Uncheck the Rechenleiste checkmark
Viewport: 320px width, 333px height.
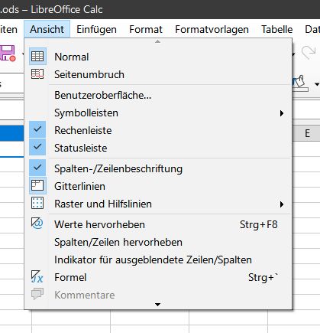[x=37, y=130]
